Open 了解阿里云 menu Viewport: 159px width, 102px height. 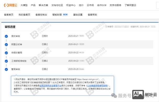130,5
